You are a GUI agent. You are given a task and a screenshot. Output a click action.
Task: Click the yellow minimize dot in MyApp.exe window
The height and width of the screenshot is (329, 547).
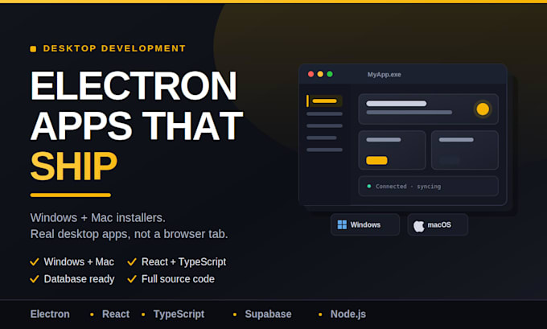point(320,74)
